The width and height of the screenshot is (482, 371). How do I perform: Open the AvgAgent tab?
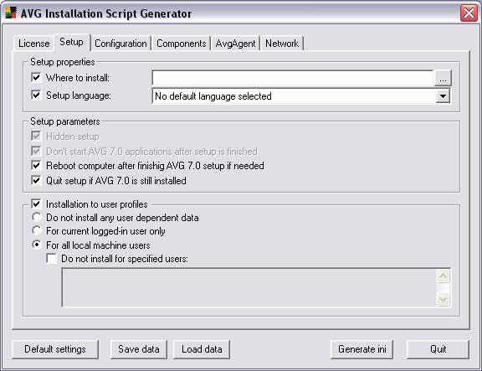tap(235, 44)
